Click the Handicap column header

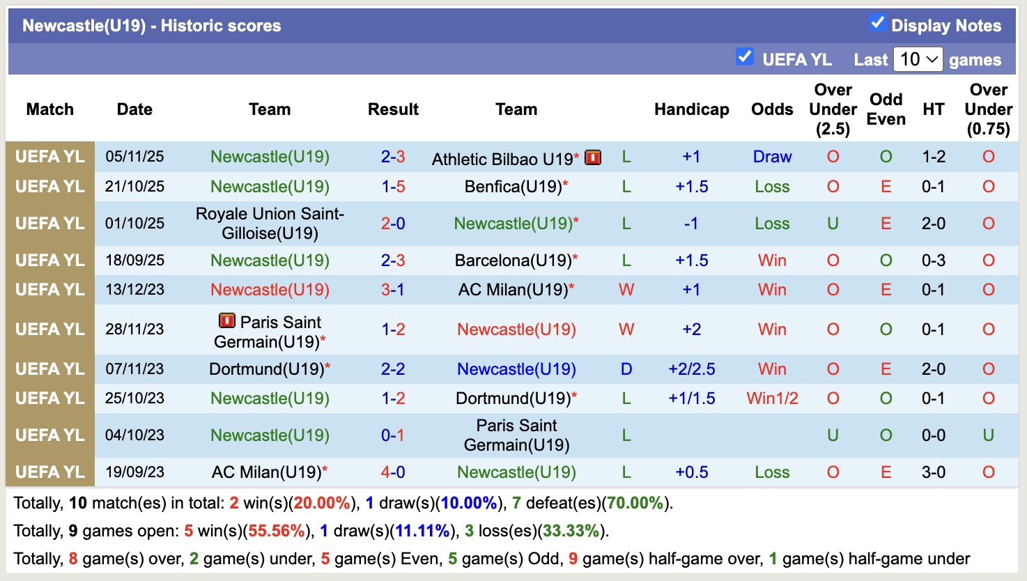click(691, 109)
